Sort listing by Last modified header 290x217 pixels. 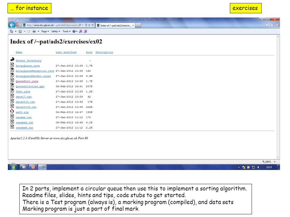(66, 52)
